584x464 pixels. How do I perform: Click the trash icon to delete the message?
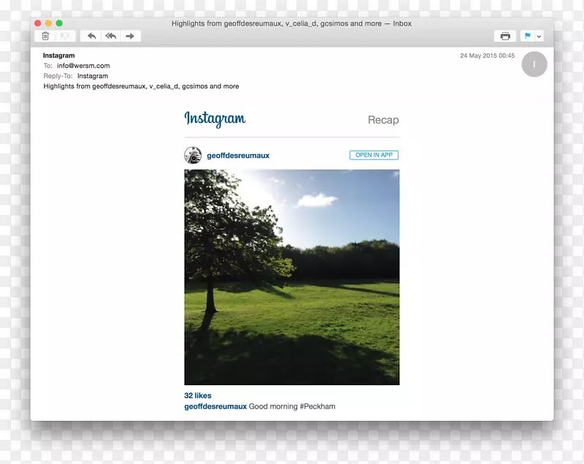click(45, 36)
